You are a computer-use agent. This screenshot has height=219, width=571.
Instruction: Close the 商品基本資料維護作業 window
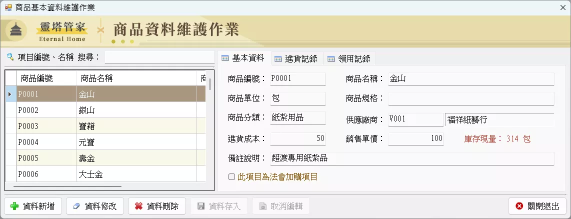tap(562, 7)
